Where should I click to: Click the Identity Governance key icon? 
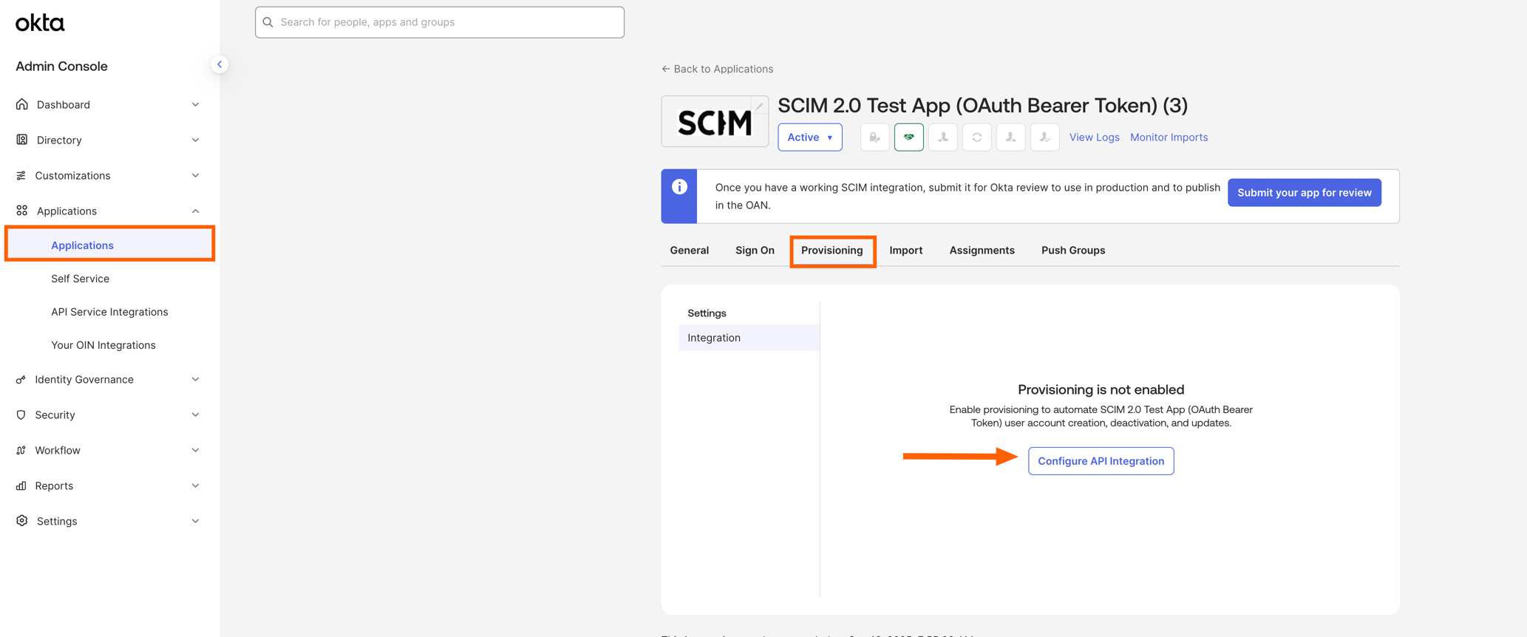pos(21,379)
